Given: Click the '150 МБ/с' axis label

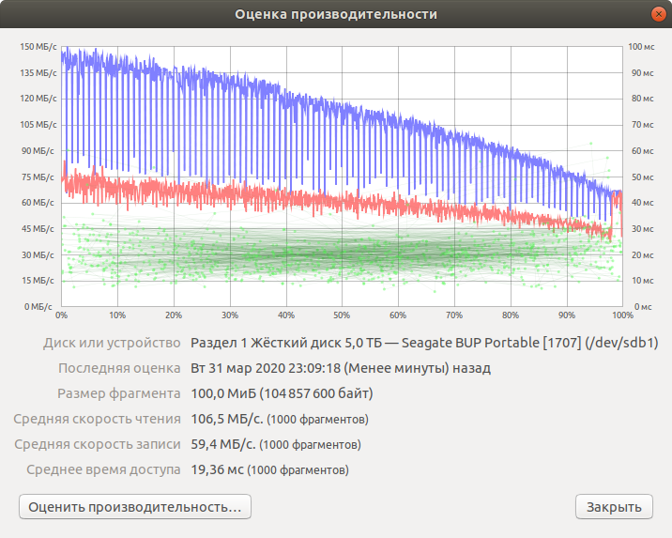Looking at the screenshot, I should point(38,47).
